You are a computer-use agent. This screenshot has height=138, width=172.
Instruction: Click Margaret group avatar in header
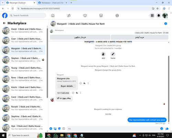(53, 23)
